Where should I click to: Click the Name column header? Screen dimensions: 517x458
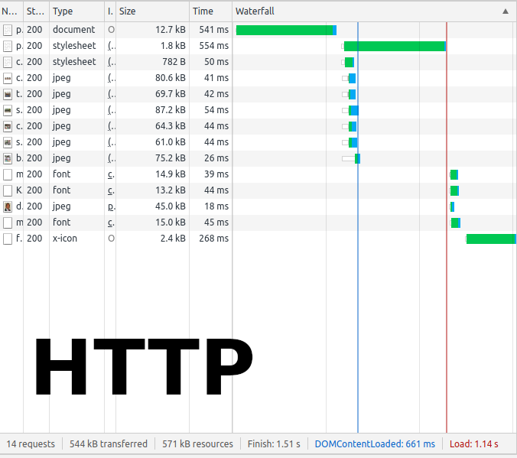tap(11, 11)
